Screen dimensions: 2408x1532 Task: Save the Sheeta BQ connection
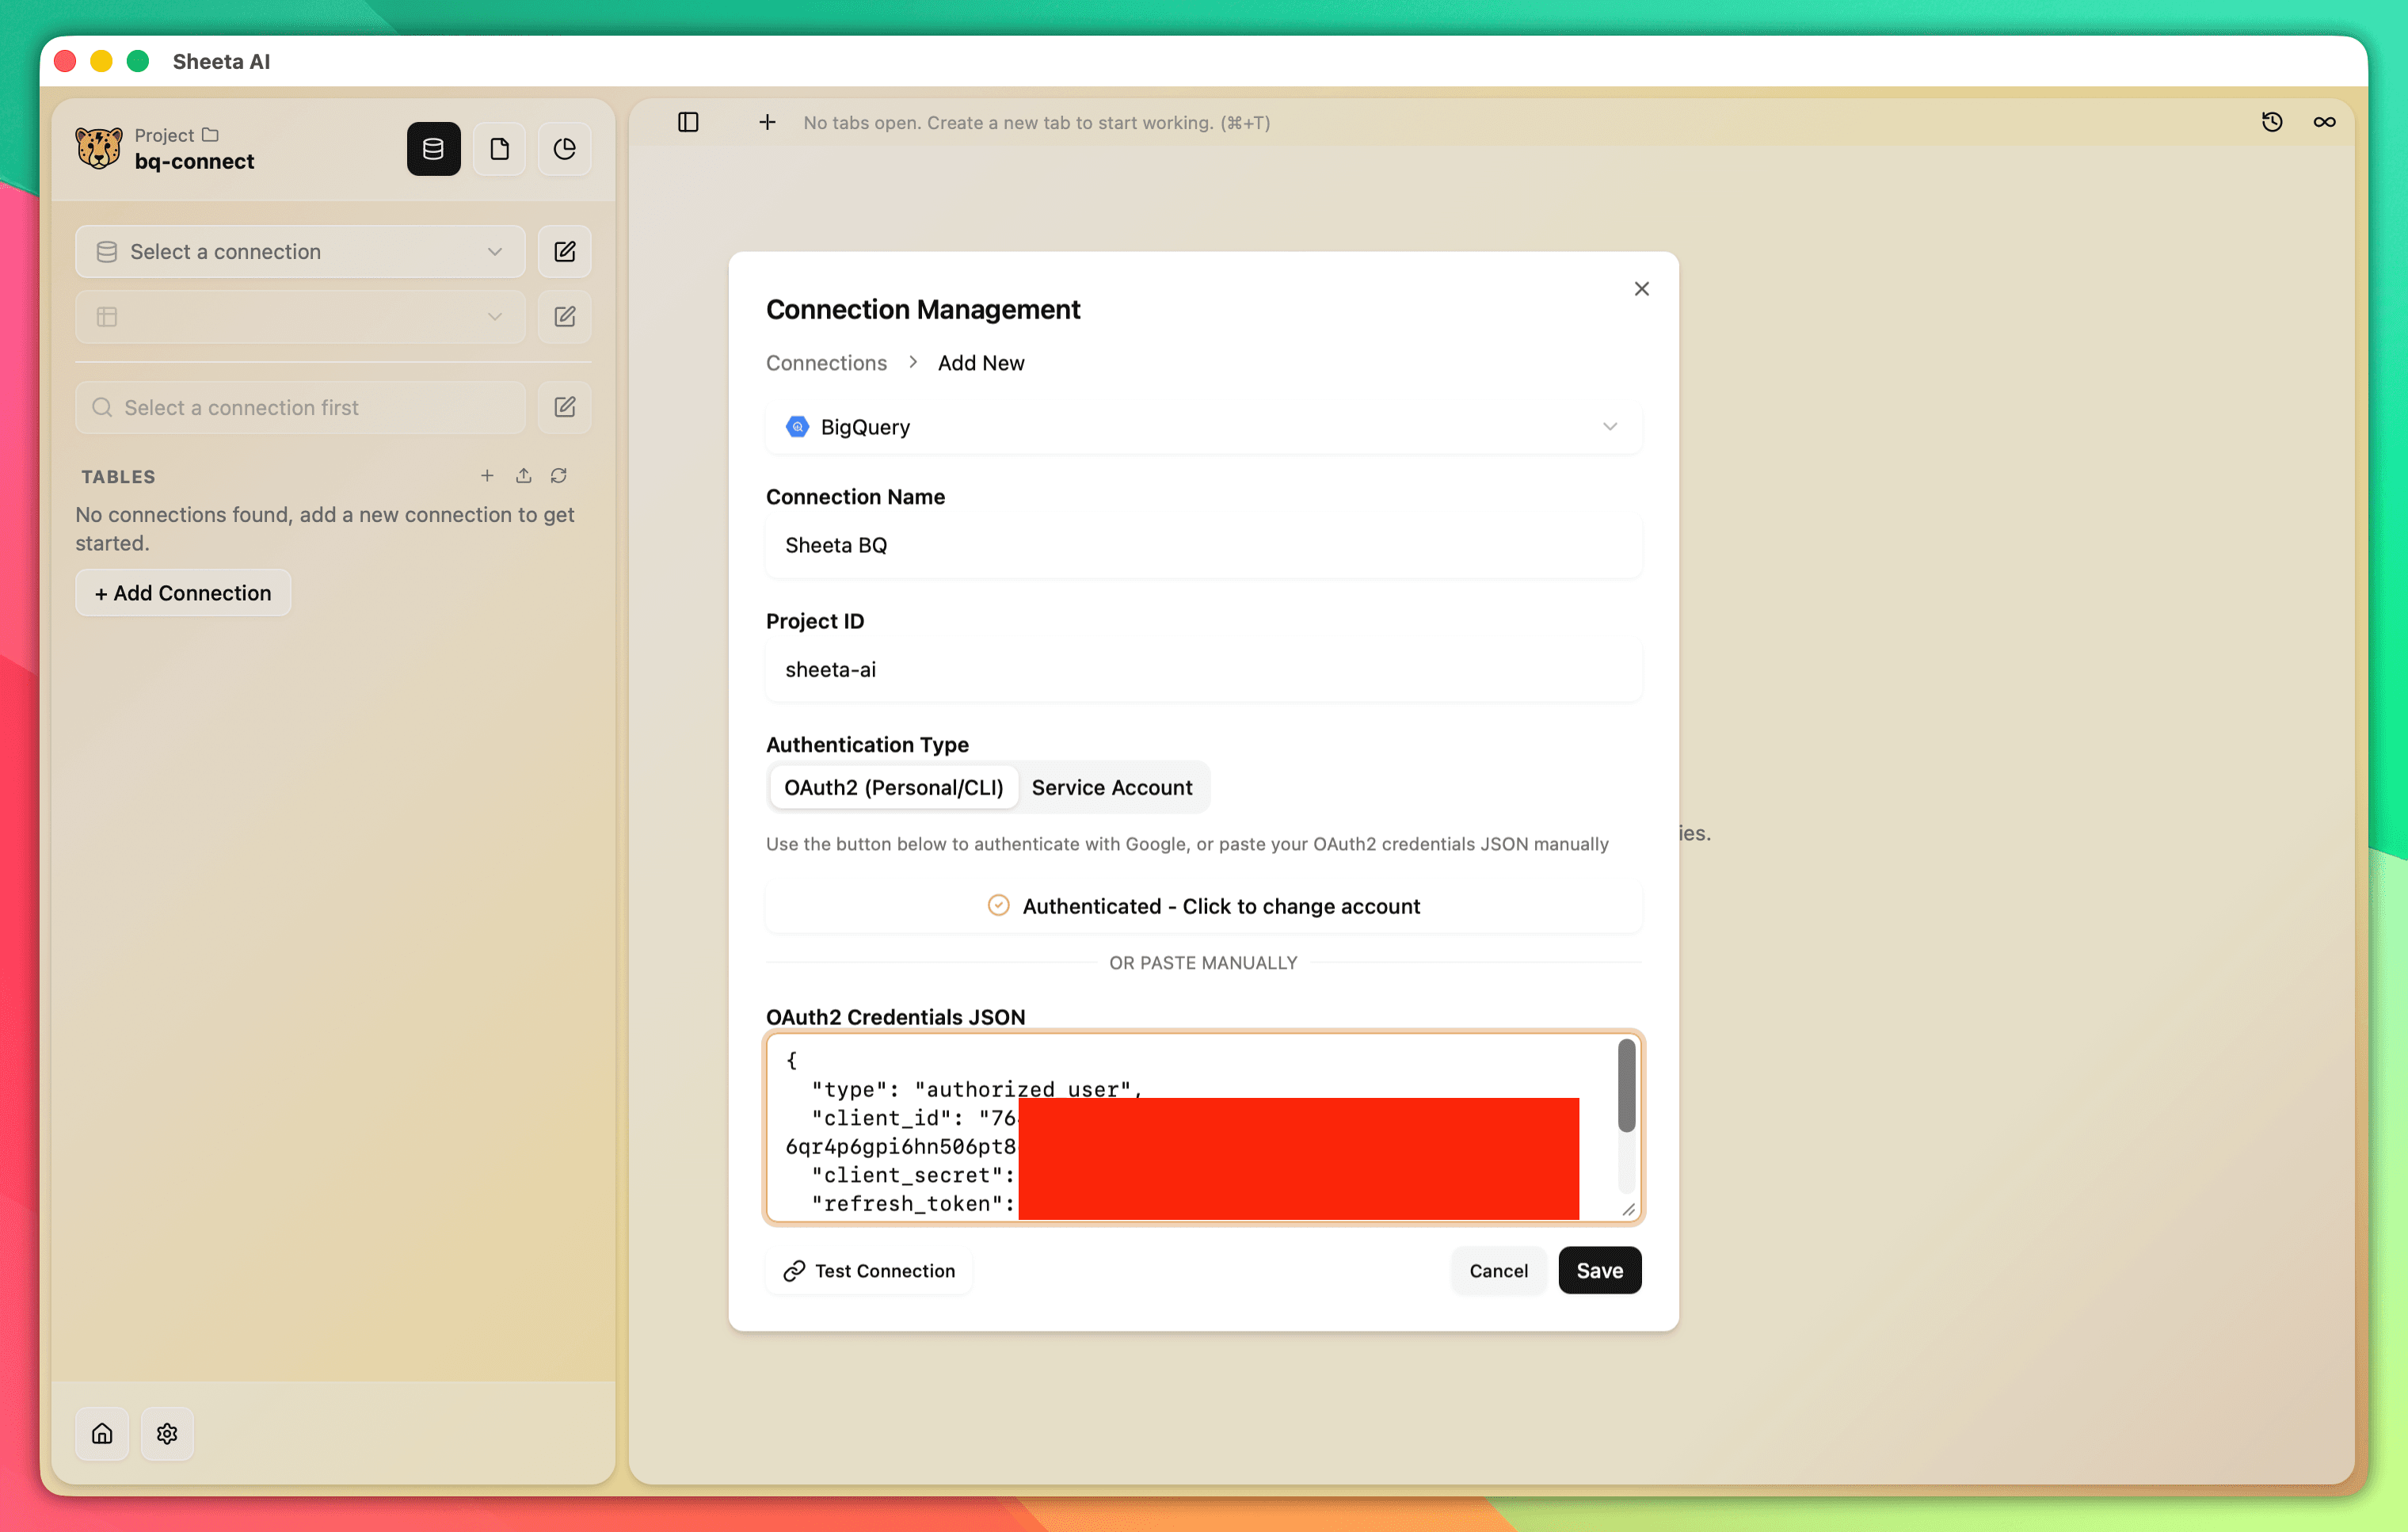1599,1270
